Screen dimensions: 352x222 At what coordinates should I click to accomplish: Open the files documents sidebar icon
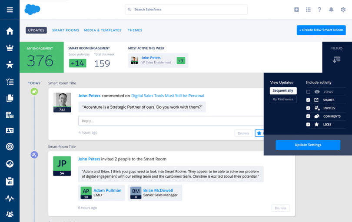(10, 98)
